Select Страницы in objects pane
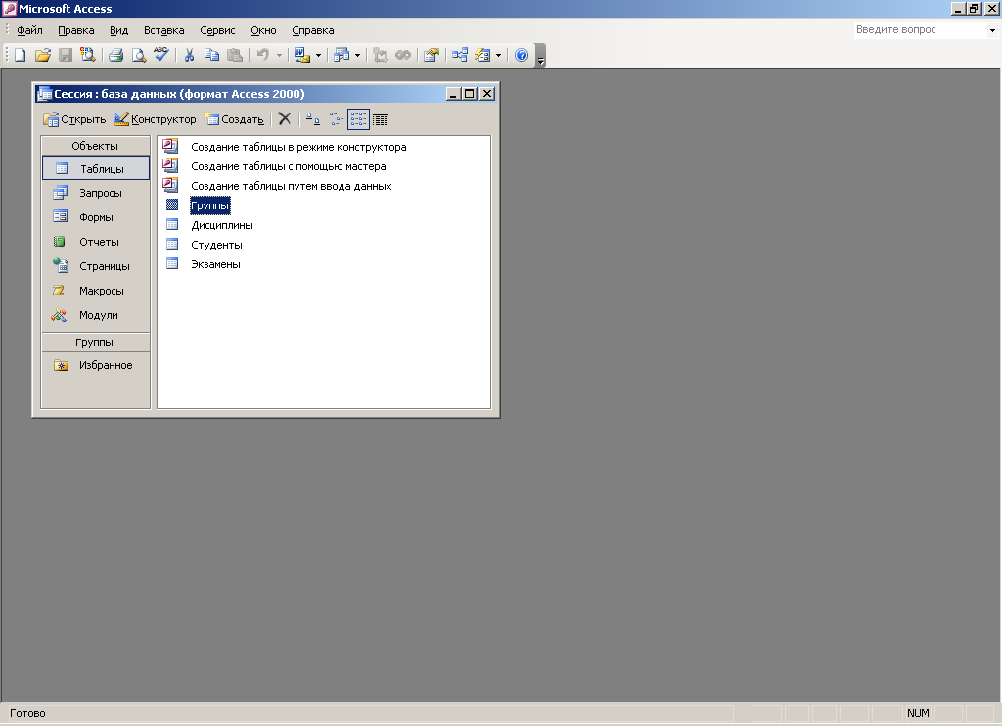 click(x=96, y=266)
